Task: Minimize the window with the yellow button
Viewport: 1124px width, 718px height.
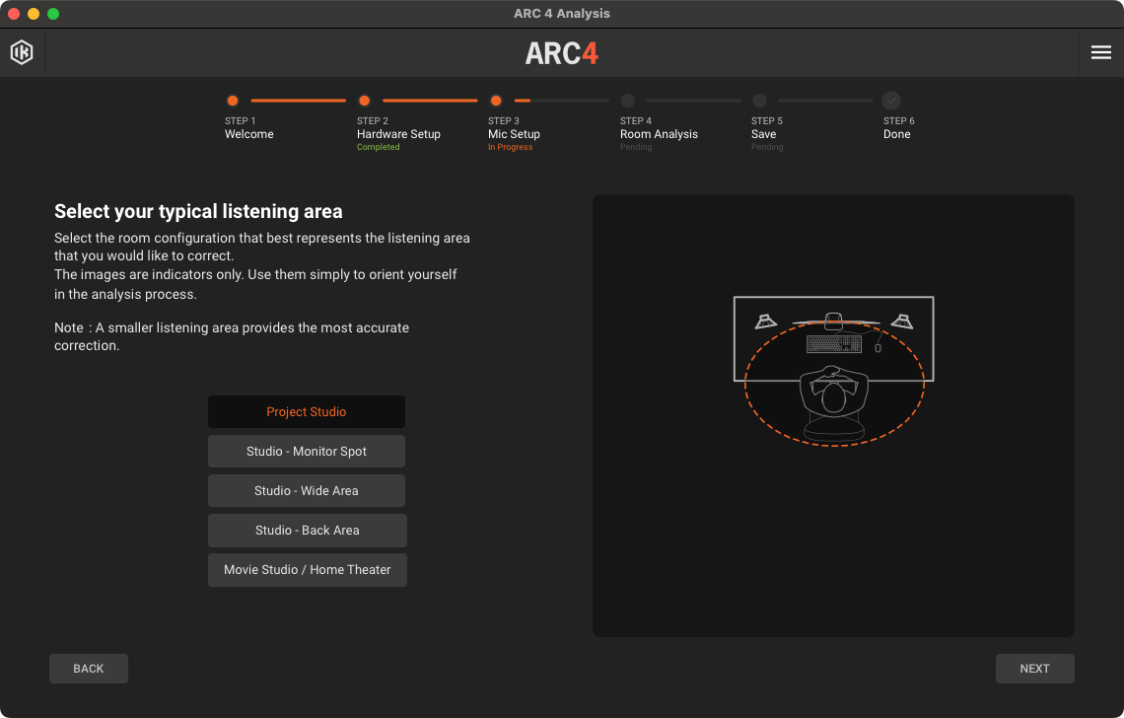Action: [33, 14]
